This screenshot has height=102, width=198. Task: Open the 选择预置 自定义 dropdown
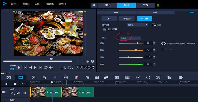pos(137,25)
